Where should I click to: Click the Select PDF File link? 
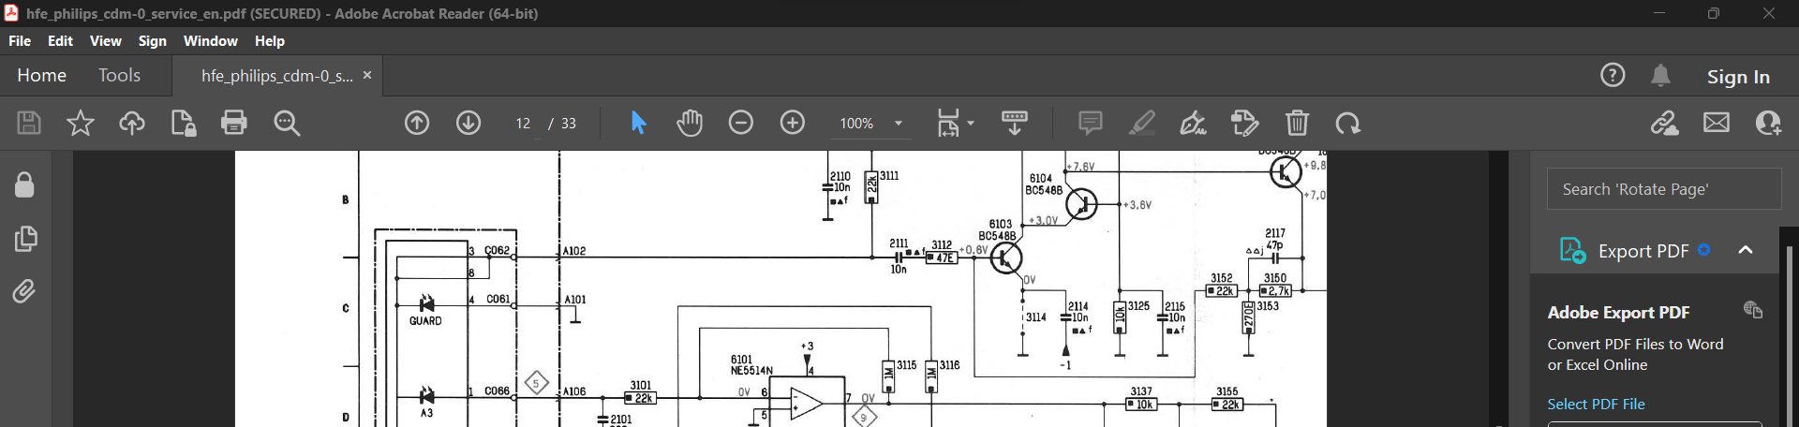tap(1596, 404)
